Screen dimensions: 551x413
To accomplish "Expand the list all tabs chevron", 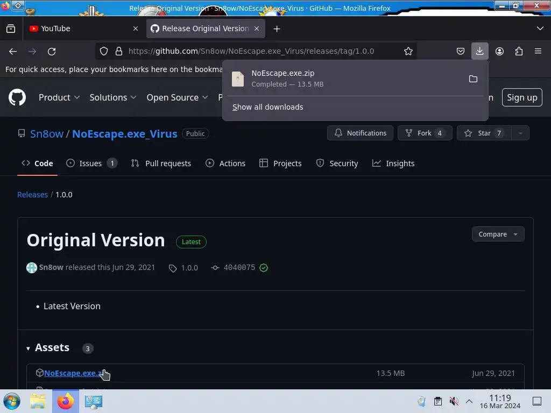I will [540, 29].
